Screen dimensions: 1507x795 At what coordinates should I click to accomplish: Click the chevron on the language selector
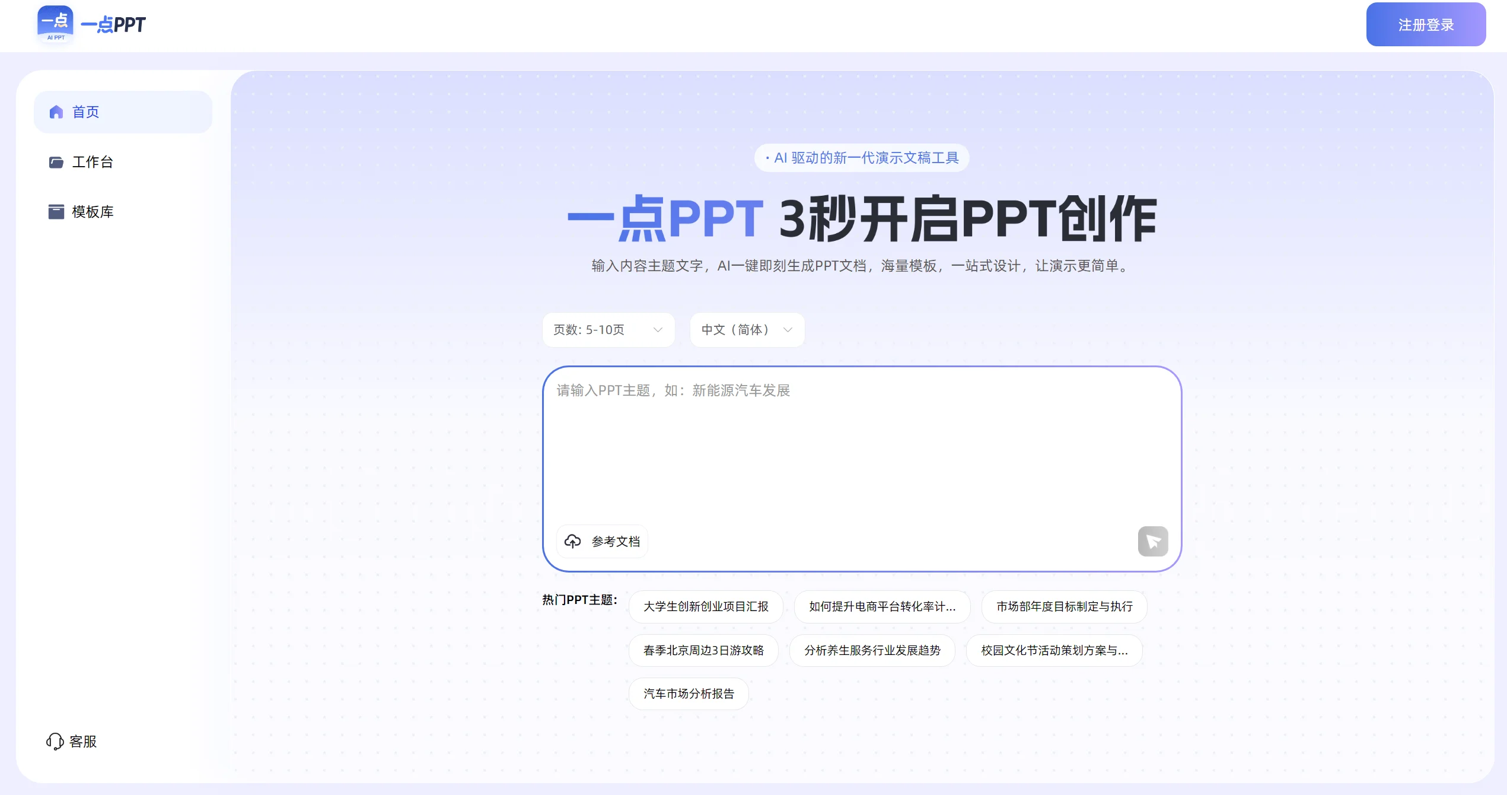pos(788,330)
